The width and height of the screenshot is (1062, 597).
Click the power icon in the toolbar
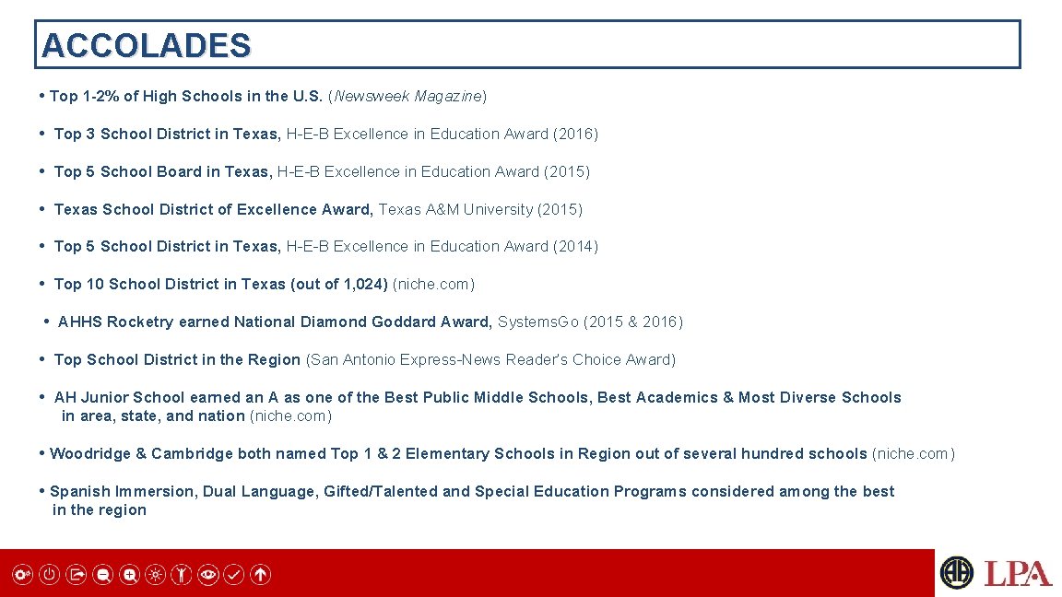point(50,575)
